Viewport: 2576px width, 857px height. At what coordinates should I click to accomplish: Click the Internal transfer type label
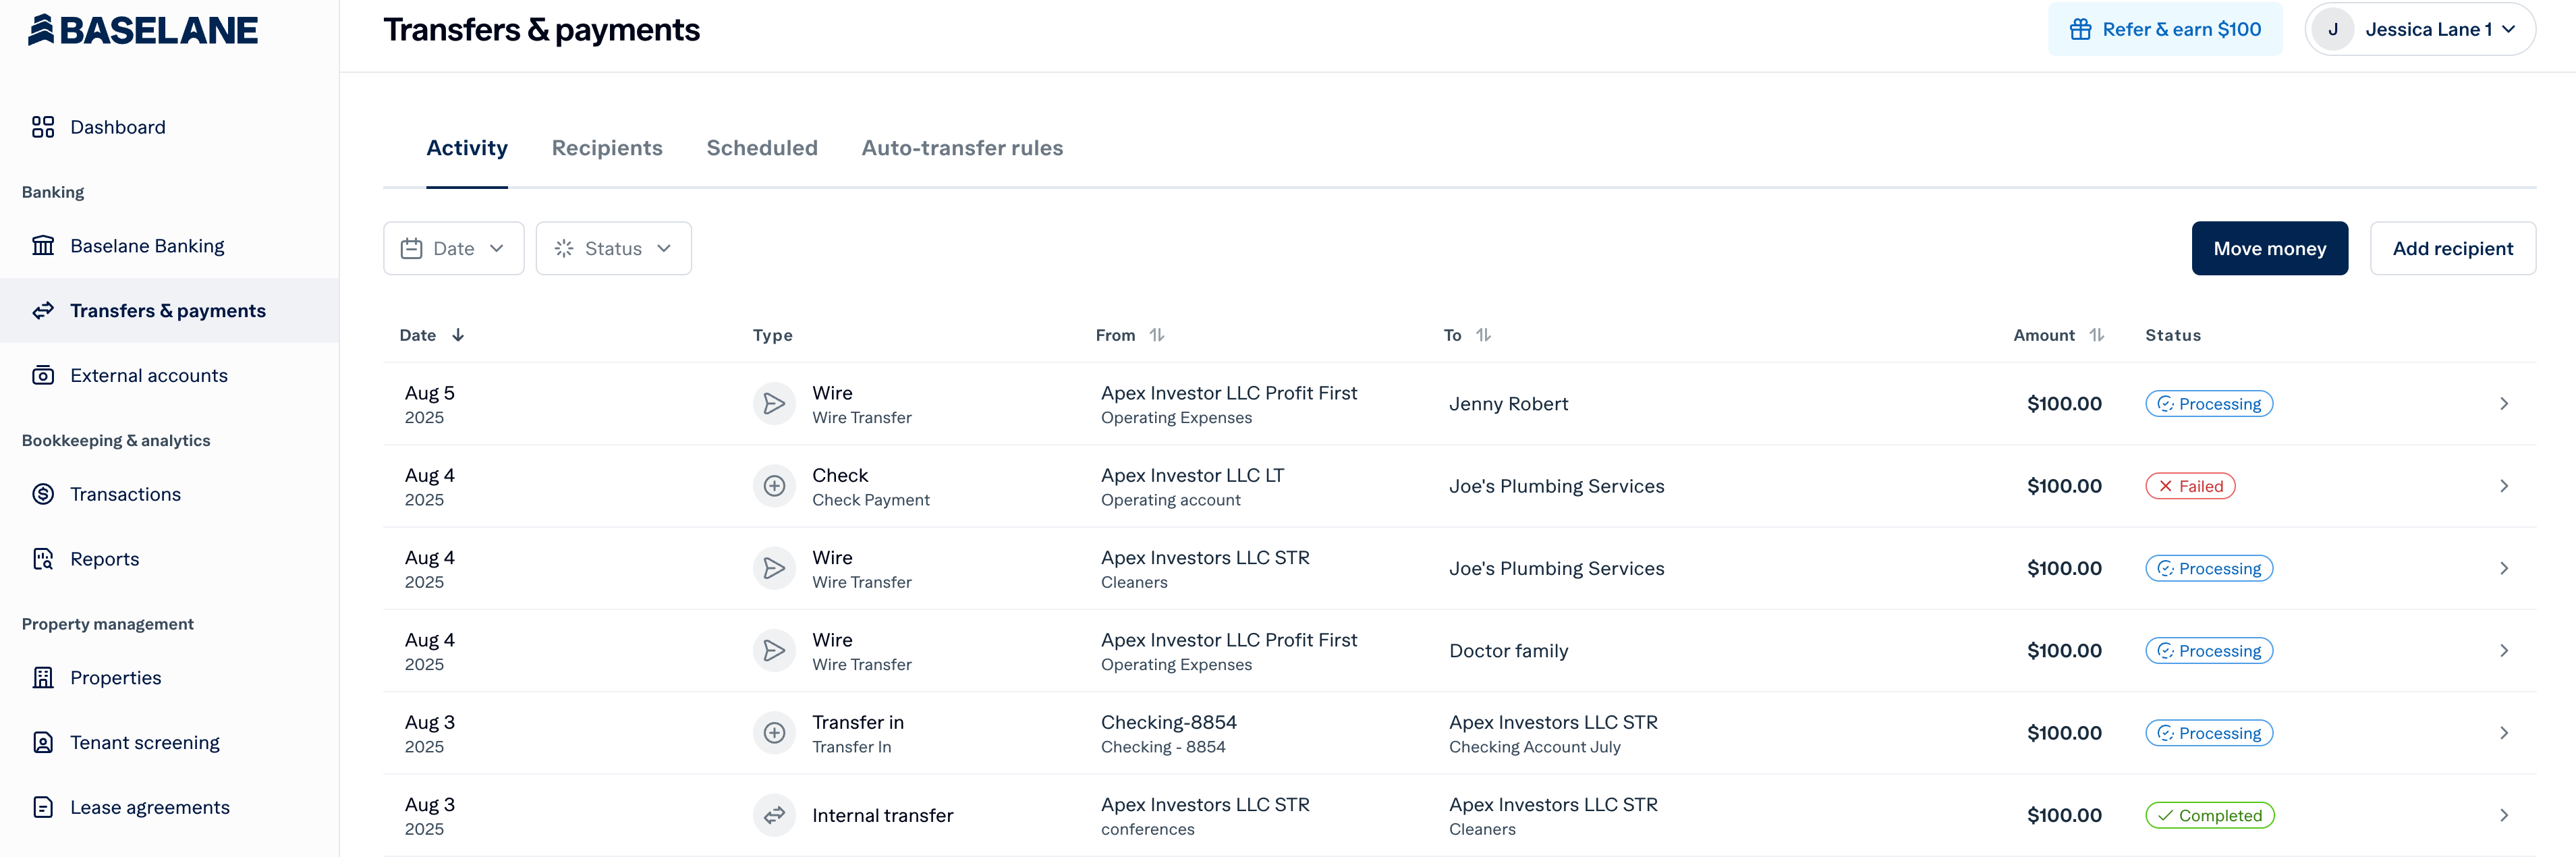[882, 815]
